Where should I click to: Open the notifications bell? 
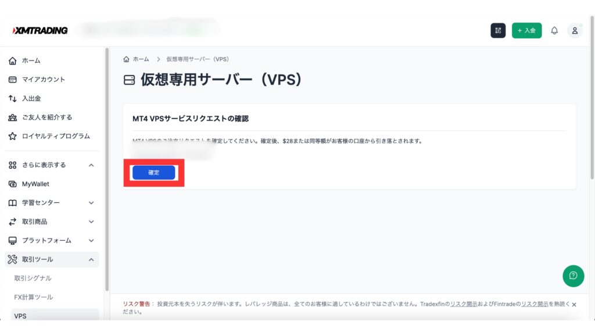(x=554, y=31)
